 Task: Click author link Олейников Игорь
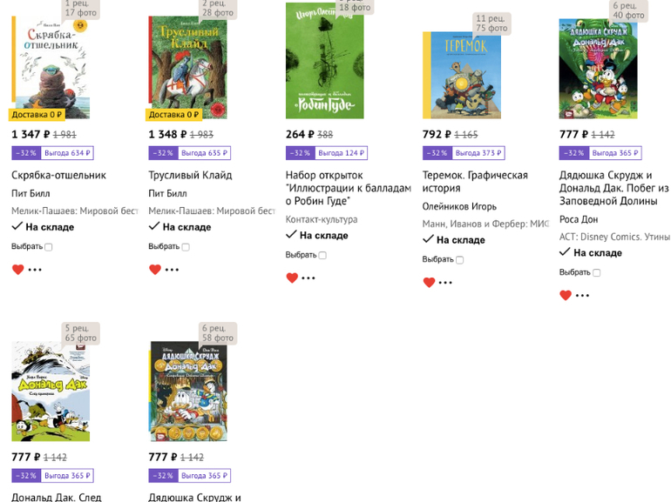pyautogui.click(x=459, y=206)
